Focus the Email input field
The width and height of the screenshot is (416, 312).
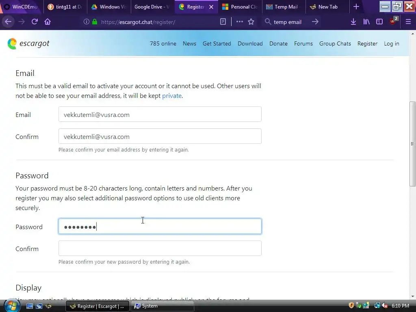[160, 114]
